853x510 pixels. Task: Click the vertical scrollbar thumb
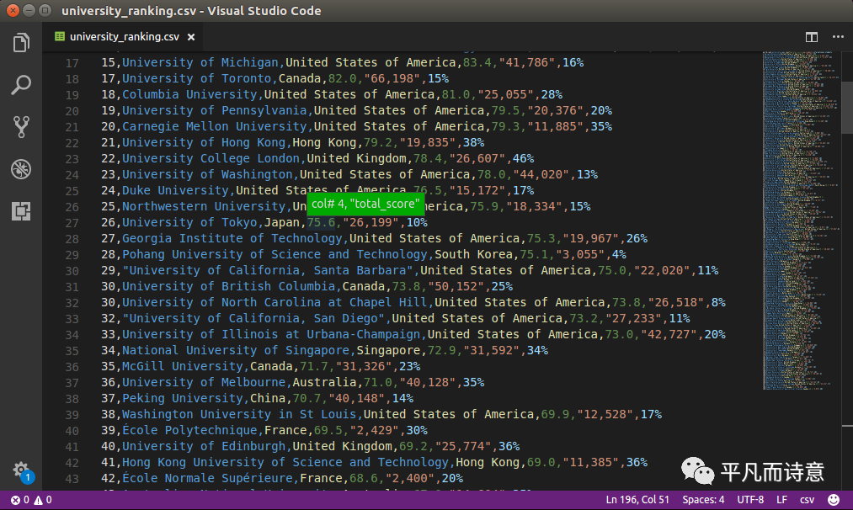[847, 93]
